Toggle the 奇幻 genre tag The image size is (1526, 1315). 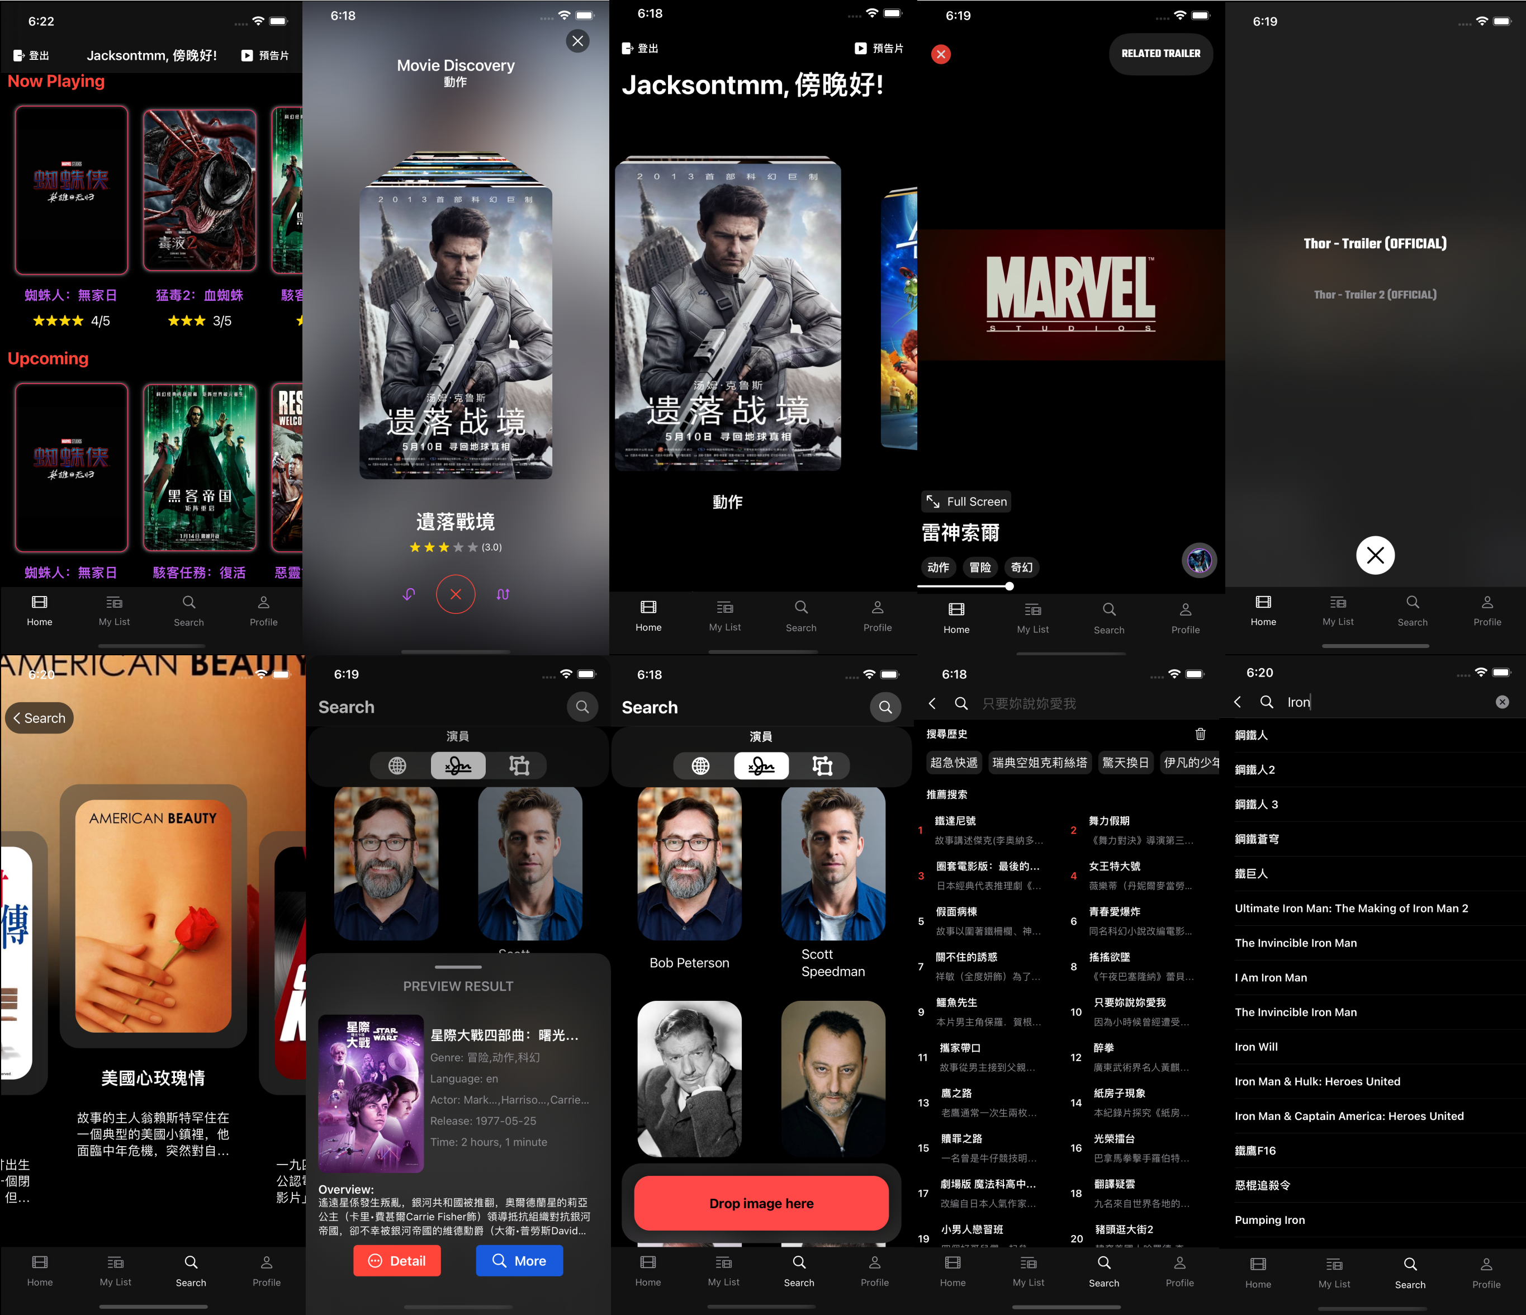[x=1021, y=567]
